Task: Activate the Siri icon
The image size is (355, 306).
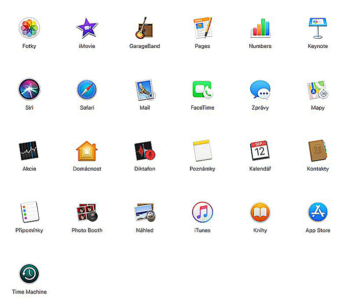Action: click(x=29, y=90)
